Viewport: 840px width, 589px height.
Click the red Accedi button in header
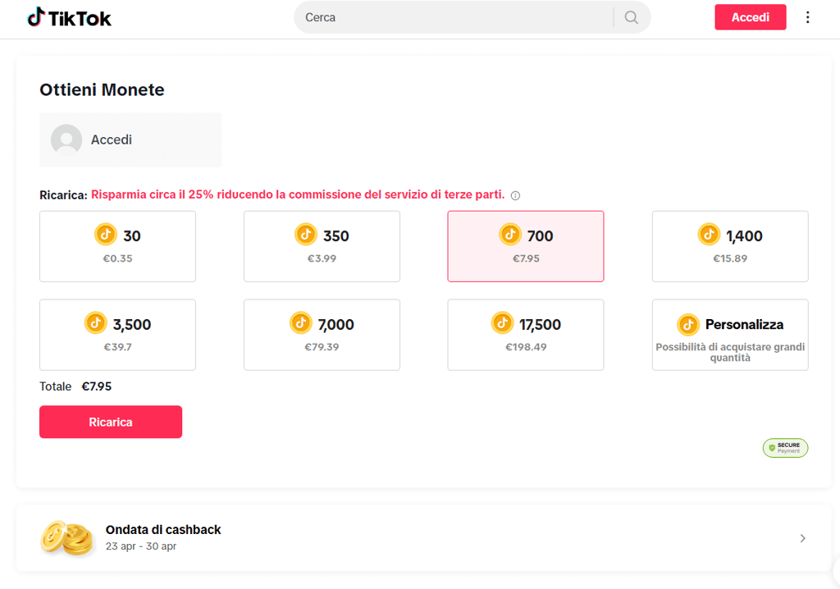[750, 17]
